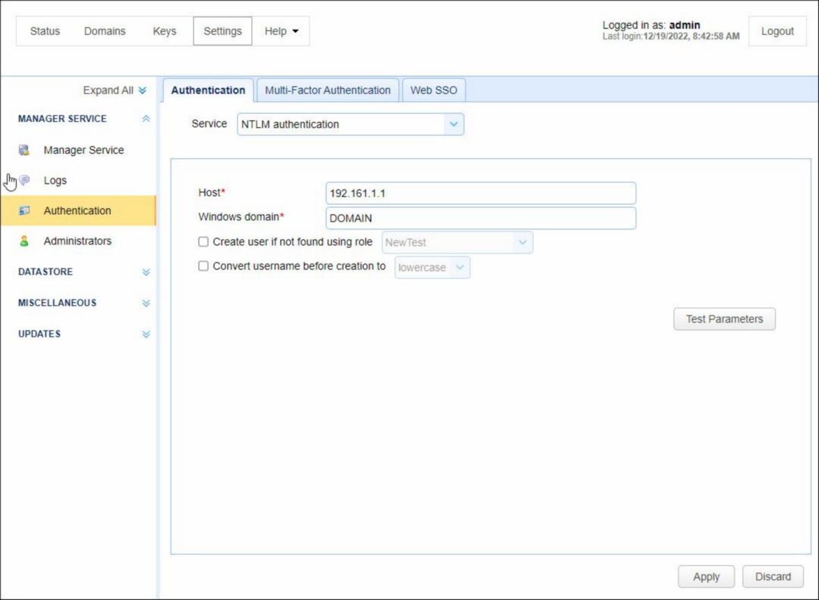Toggle Convert username before creation checkbox
819x600 pixels.
(x=204, y=266)
